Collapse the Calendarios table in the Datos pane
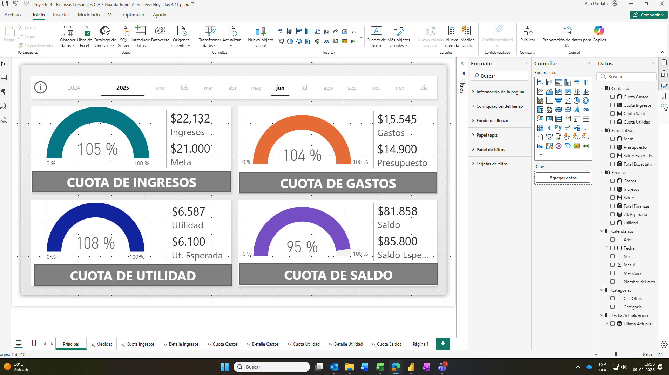 (x=602, y=231)
